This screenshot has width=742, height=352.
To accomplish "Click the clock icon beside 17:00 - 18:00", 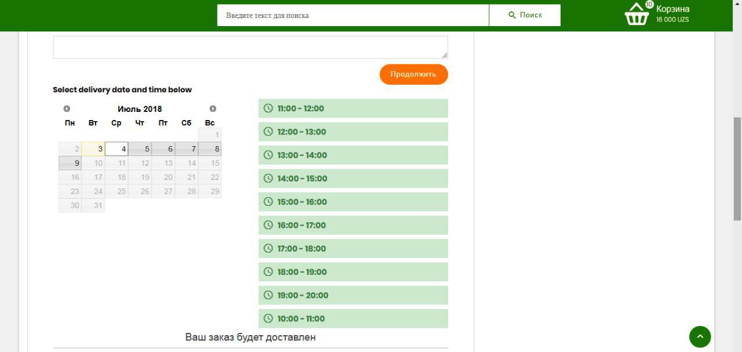I will click(x=268, y=248).
